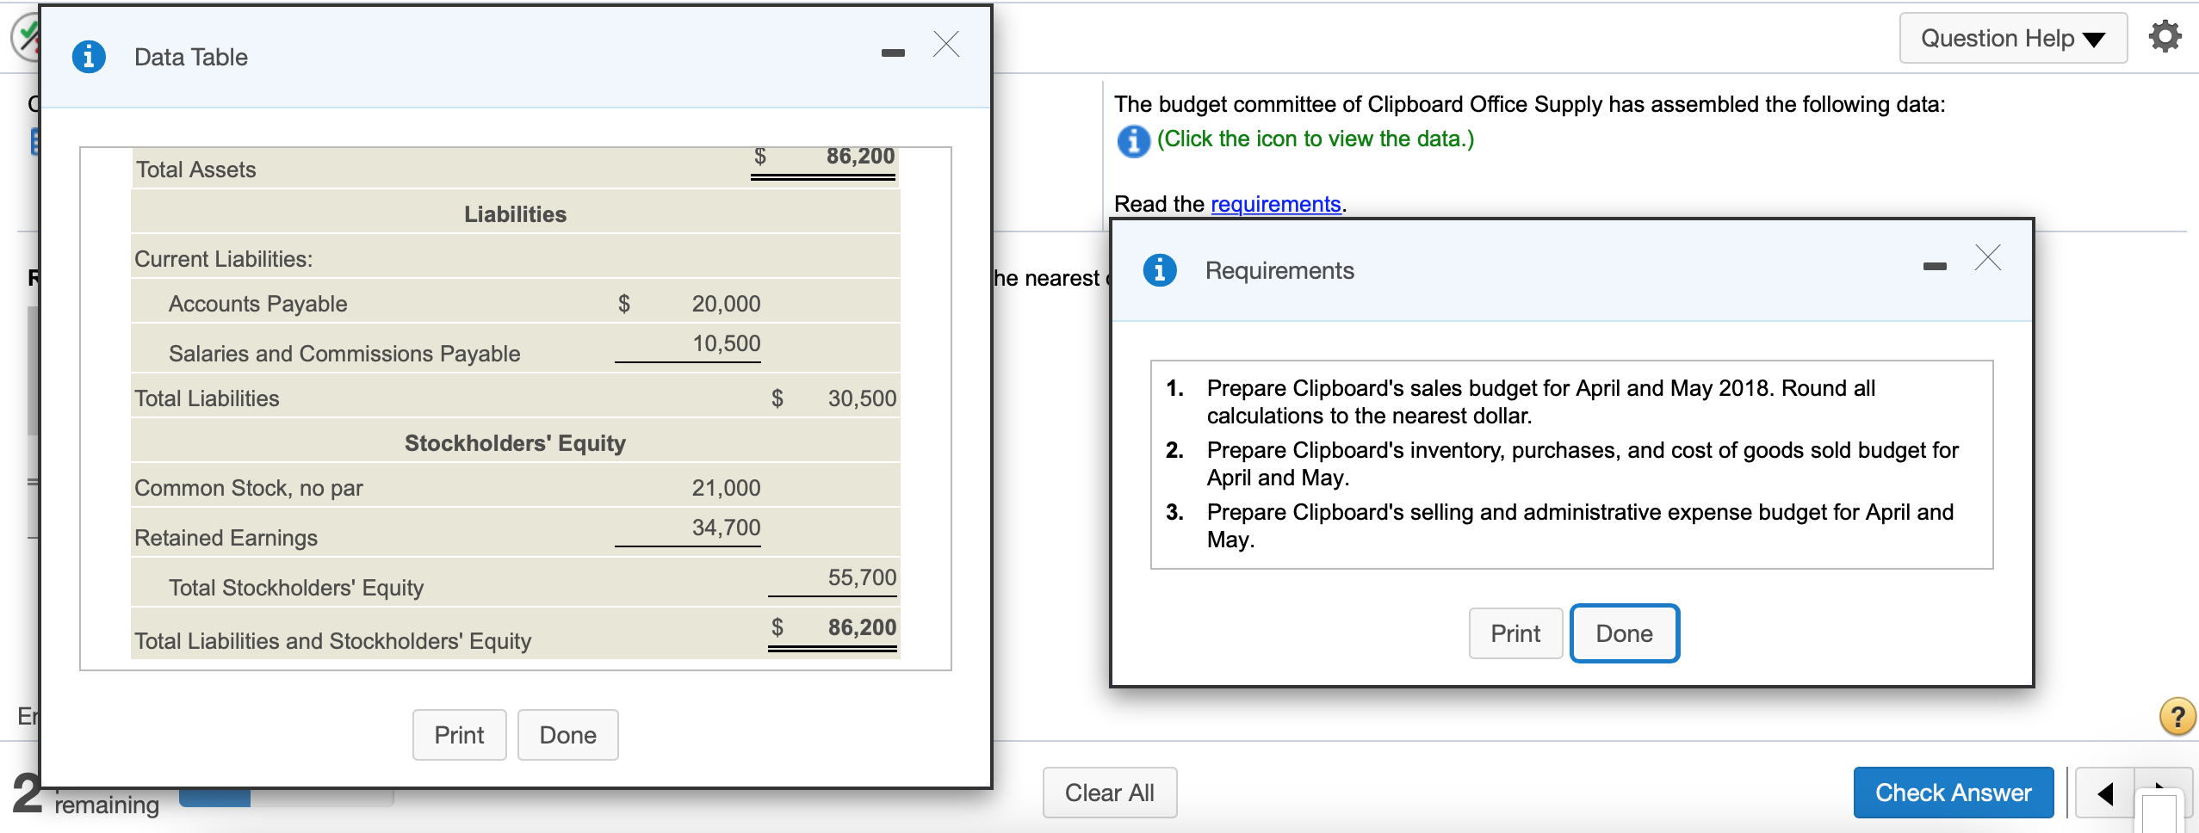Click the left navigation arrow bottom right
This screenshot has width=2199, height=833.
(x=2104, y=793)
